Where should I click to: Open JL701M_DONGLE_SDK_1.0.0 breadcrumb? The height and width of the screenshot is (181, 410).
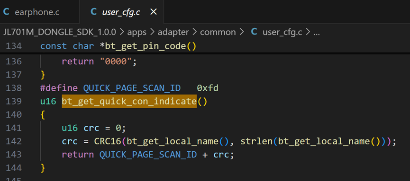60,32
